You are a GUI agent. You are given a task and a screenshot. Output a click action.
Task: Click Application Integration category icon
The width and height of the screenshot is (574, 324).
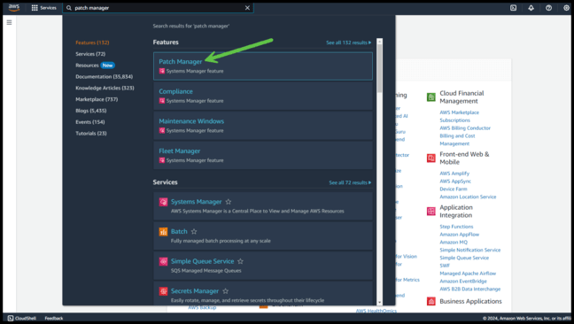(431, 212)
